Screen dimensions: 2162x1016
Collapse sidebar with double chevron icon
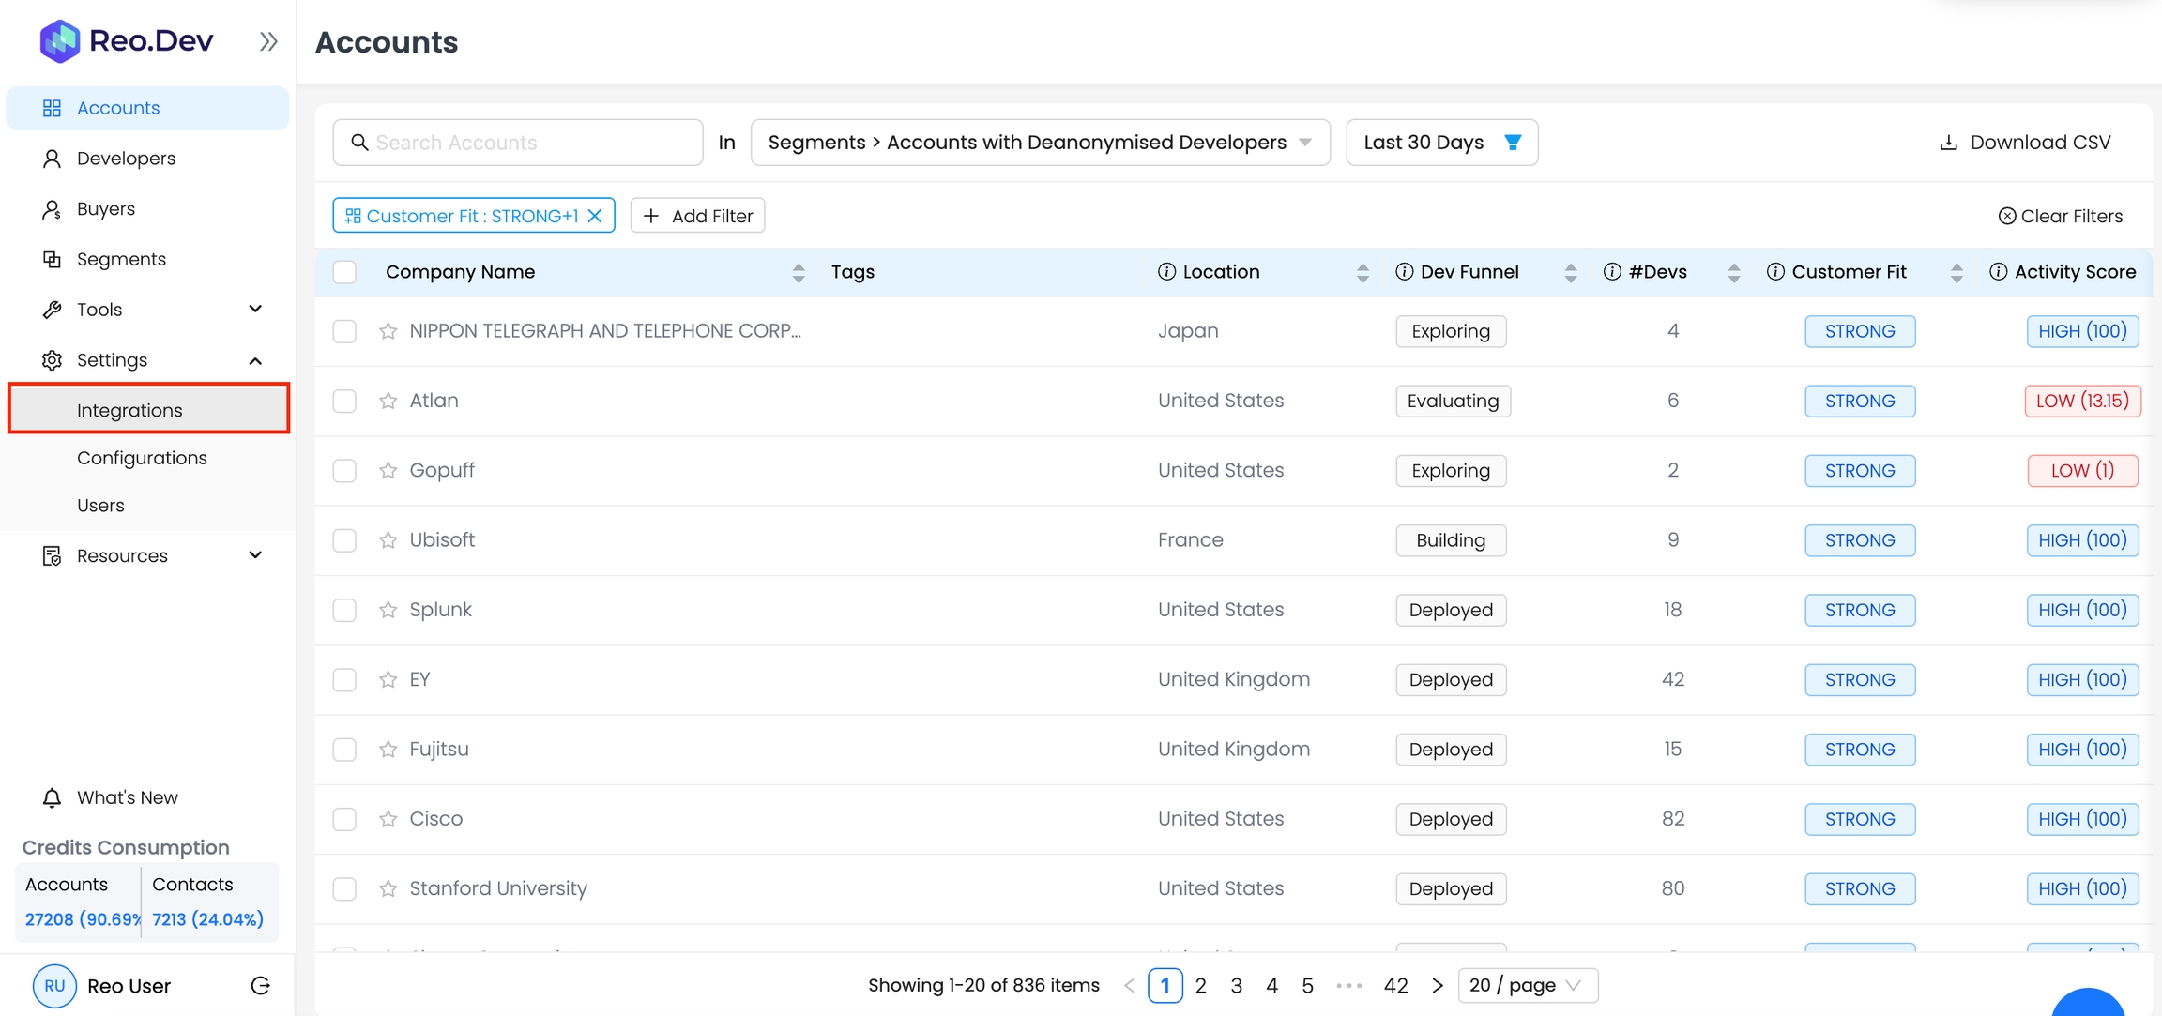pos(268,41)
